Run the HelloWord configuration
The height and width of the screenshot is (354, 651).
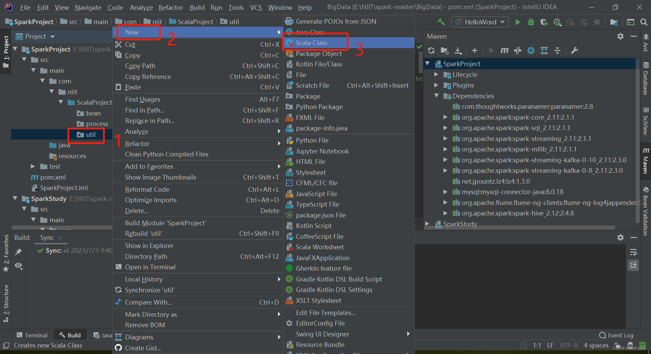[518, 22]
